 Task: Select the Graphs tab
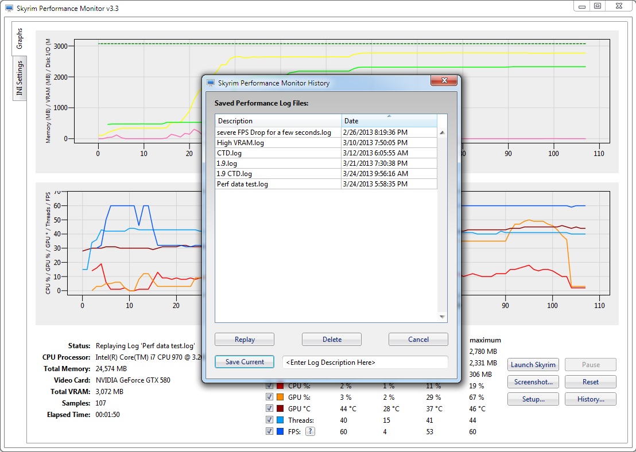point(20,38)
